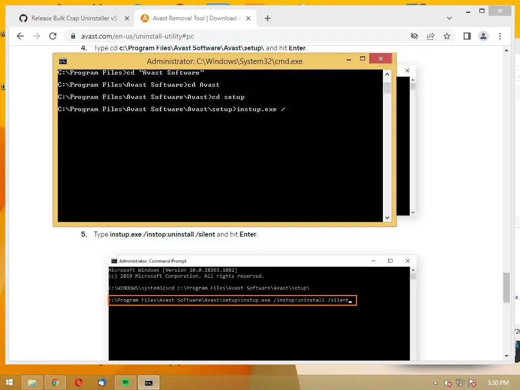
Task: Open Action Center flag icon
Action: click(472, 383)
